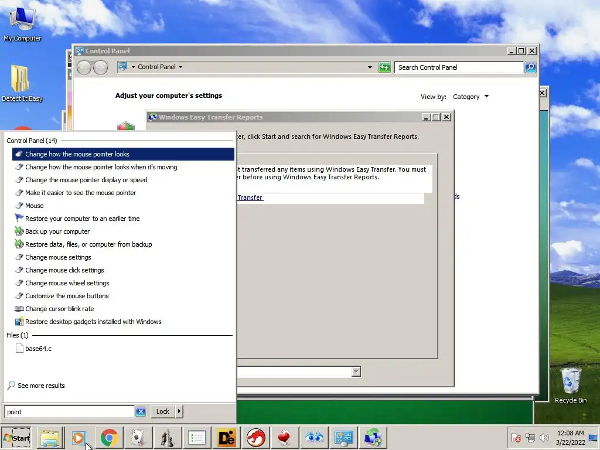600x450 pixels.
Task: Open the dropdown at bottom of Easy Transfer Reports
Action: (356, 371)
